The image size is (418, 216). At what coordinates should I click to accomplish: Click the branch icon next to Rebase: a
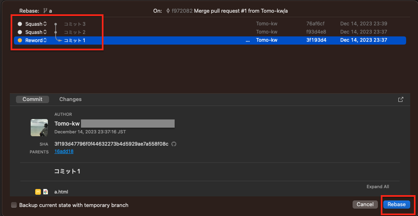point(45,11)
